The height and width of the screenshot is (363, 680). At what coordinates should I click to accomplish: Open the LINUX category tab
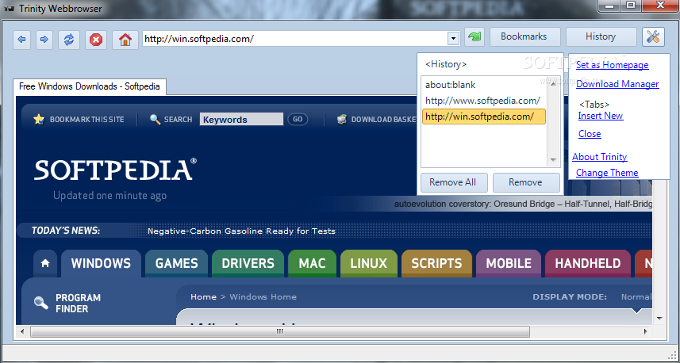tap(369, 263)
